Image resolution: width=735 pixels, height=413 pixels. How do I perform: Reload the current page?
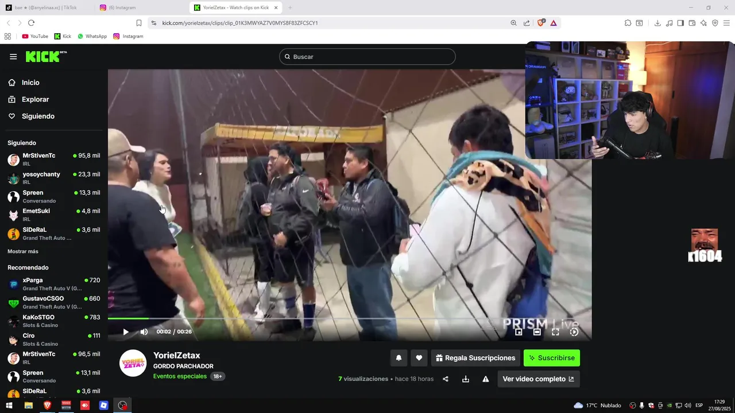(x=31, y=23)
